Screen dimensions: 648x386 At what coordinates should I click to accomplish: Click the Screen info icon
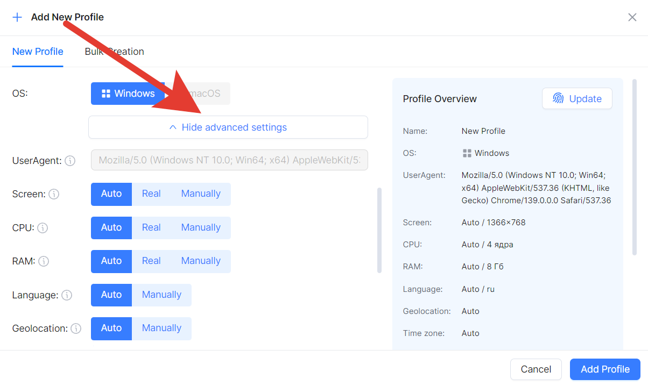53,194
